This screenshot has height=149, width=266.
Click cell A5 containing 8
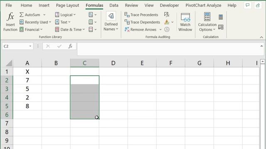[x=27, y=106]
